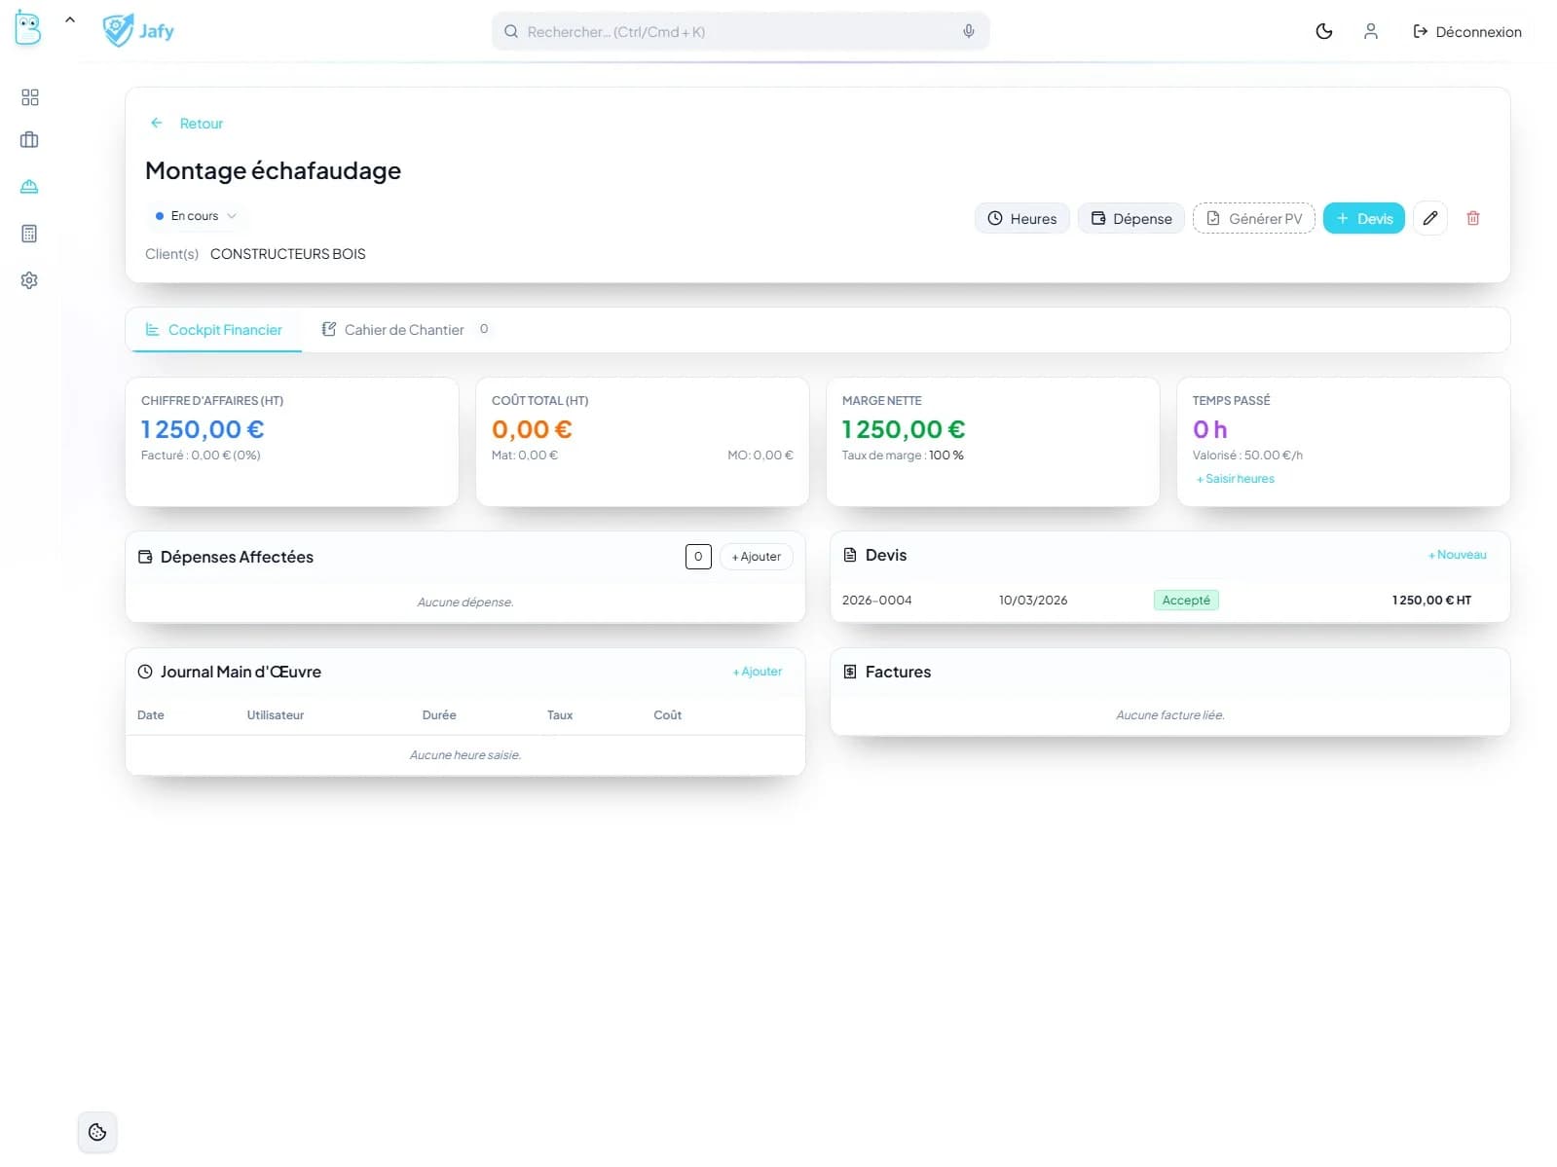The image size is (1557, 1167).
Task: Expand the En cours status dropdown
Action: pos(196,216)
